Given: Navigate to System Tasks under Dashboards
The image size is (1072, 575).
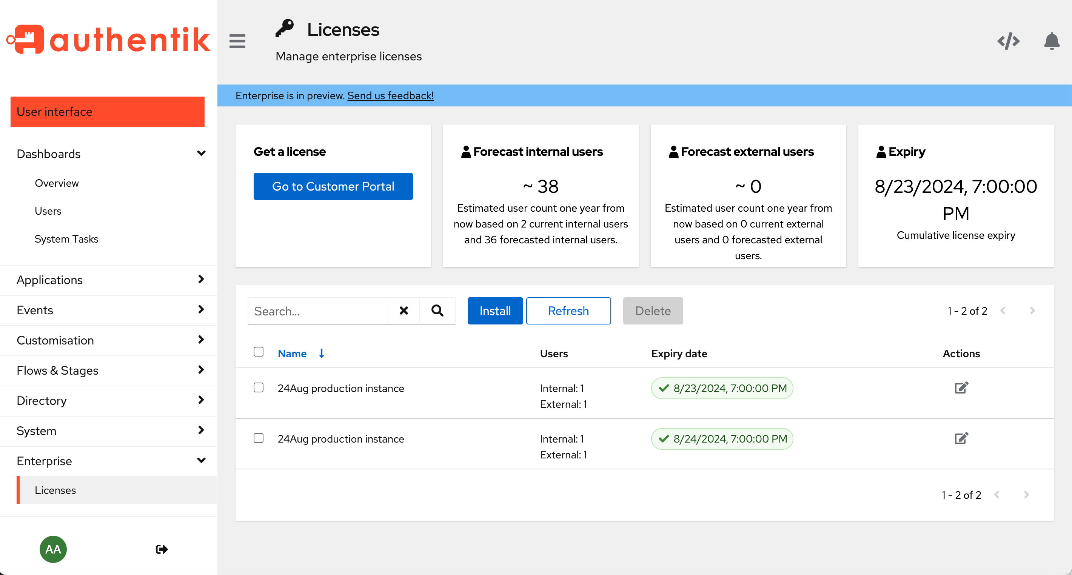Looking at the screenshot, I should (66, 239).
